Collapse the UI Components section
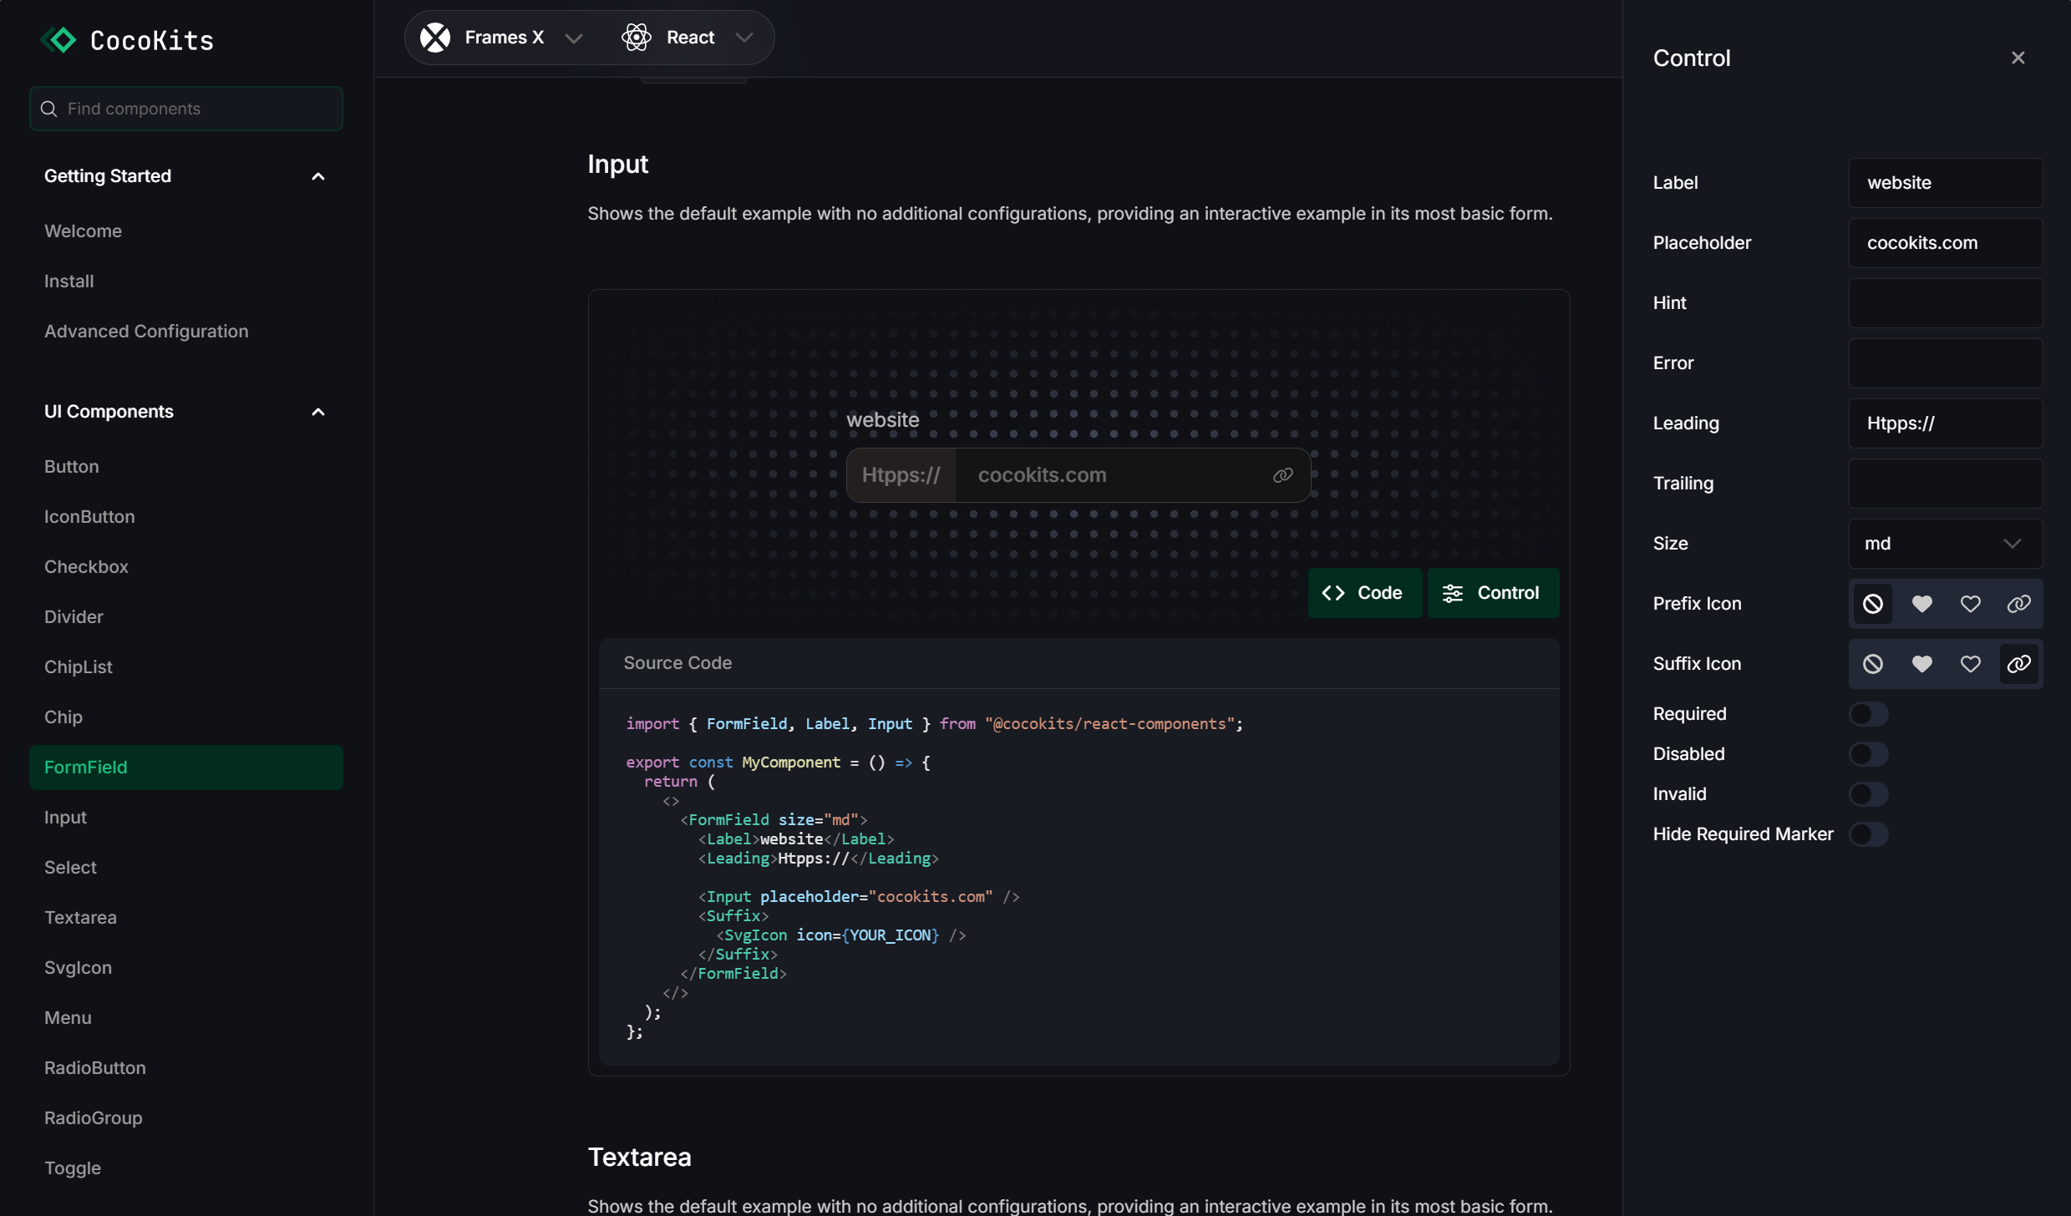The image size is (2071, 1216). [x=318, y=411]
